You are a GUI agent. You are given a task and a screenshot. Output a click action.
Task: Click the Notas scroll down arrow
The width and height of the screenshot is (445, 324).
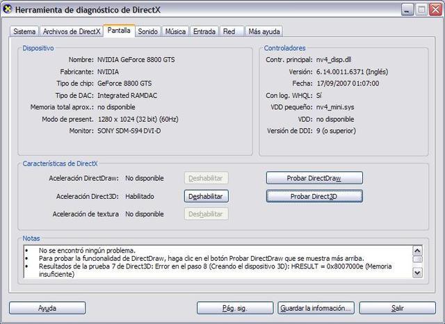pos(417,273)
